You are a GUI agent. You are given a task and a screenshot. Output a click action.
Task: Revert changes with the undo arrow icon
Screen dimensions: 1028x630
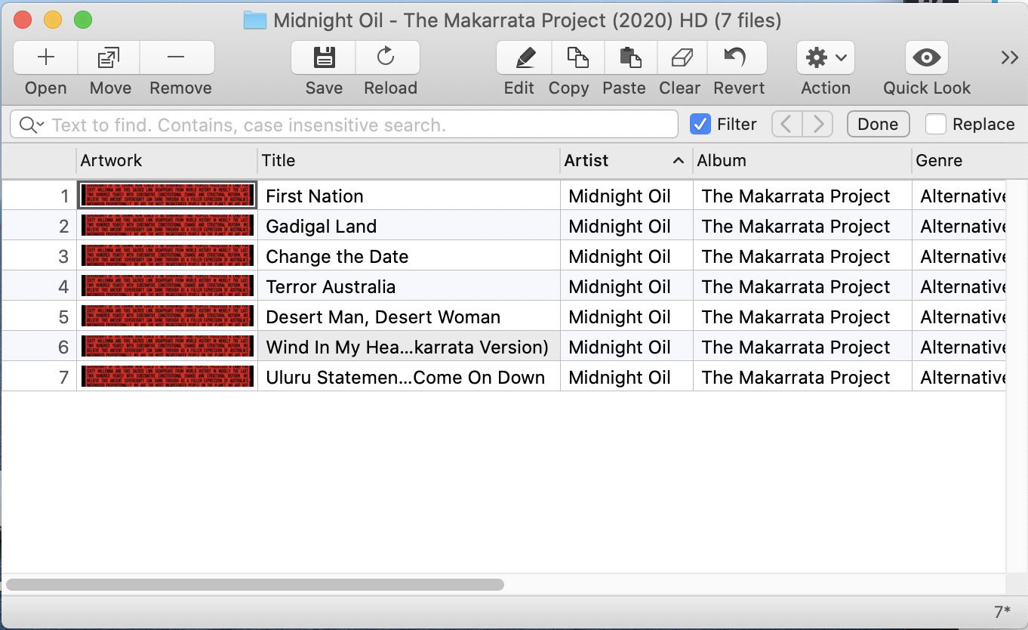pos(735,57)
